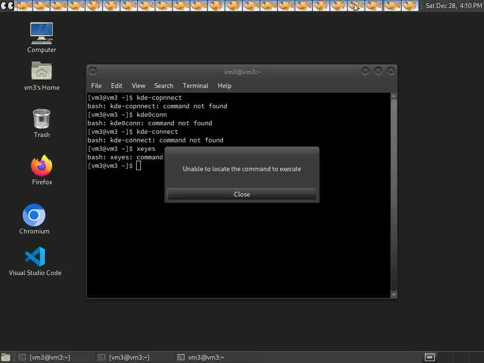Viewport: 484px width, 363px height.
Task: Click the Eyes applet in the top panel
Action: click(7, 6)
